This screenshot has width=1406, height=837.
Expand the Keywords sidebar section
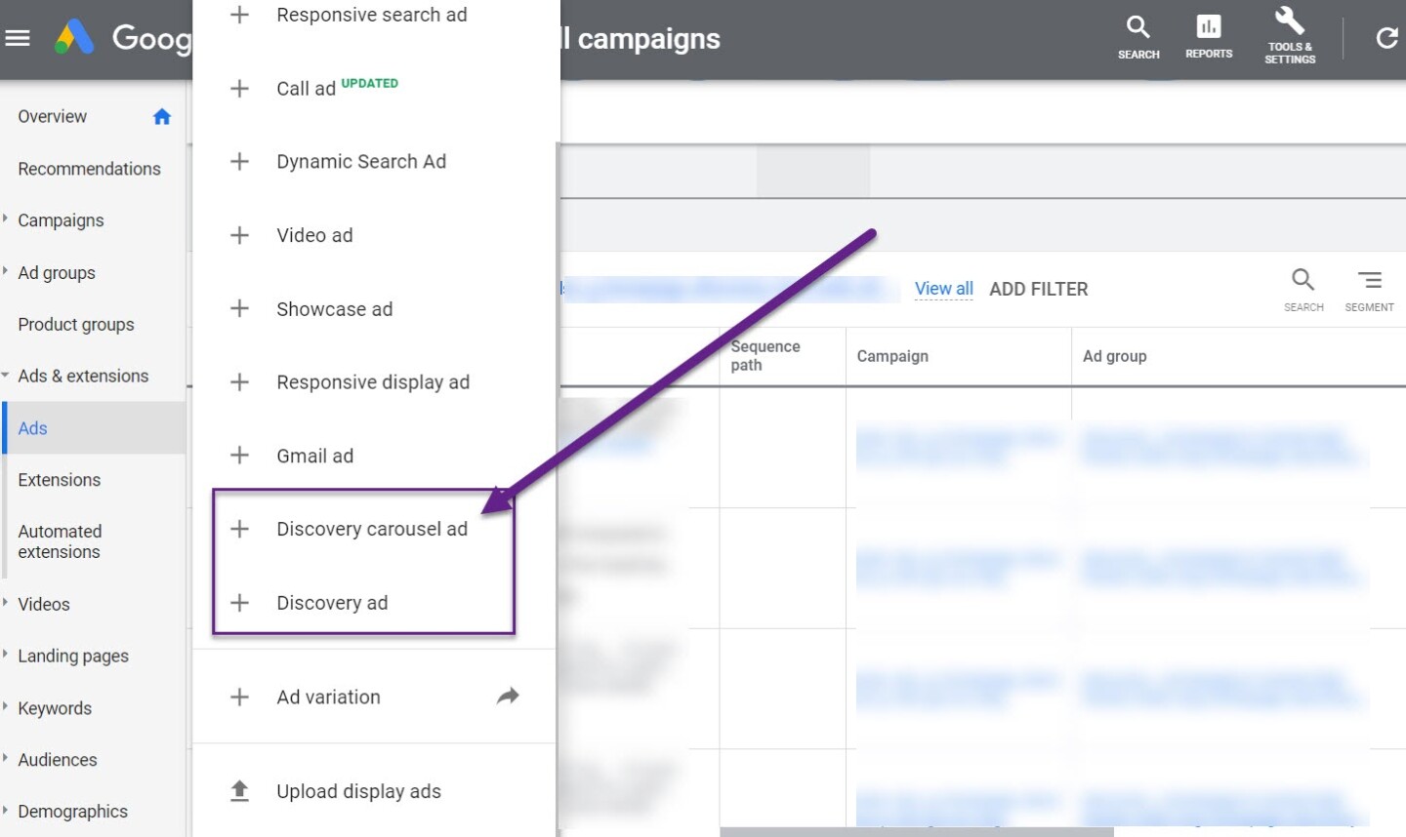[x=6, y=707]
